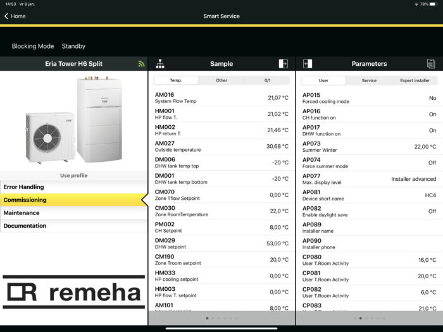This screenshot has width=443, height=332.
Task: Select HM003 HP flow T. setpoint row
Action: (x=221, y=292)
